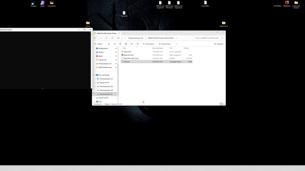Image resolution: width=305 pixels, height=171 pixels.
Task: Select the .rar archive file row
Action: tap(157, 58)
